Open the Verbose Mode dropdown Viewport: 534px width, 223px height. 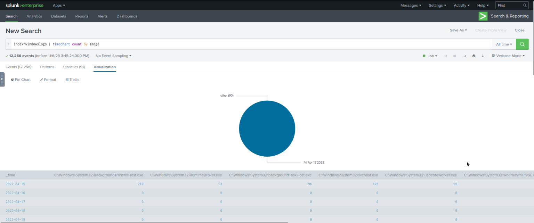(x=508, y=56)
